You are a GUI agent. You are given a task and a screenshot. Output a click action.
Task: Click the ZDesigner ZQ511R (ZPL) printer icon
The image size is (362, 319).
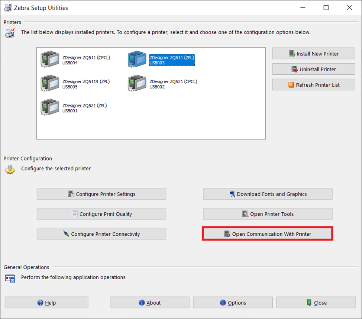pos(50,84)
